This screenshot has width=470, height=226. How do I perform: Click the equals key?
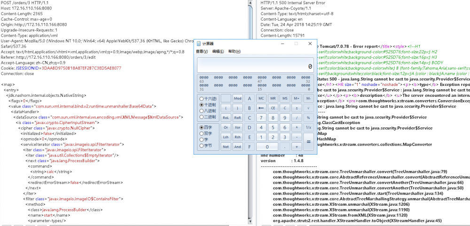[308, 142]
